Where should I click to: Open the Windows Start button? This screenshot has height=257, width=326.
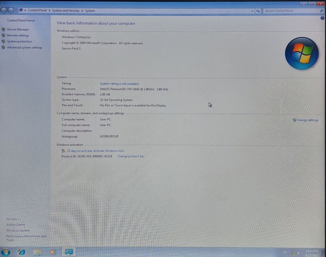(6, 252)
